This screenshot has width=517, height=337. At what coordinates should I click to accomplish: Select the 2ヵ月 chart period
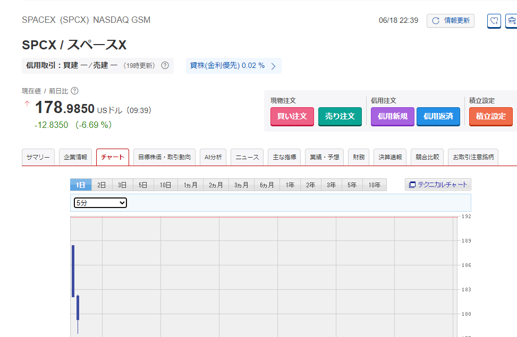[216, 185]
